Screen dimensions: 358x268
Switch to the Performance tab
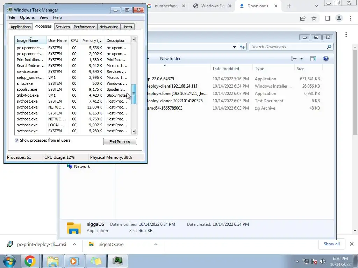[x=85, y=27]
